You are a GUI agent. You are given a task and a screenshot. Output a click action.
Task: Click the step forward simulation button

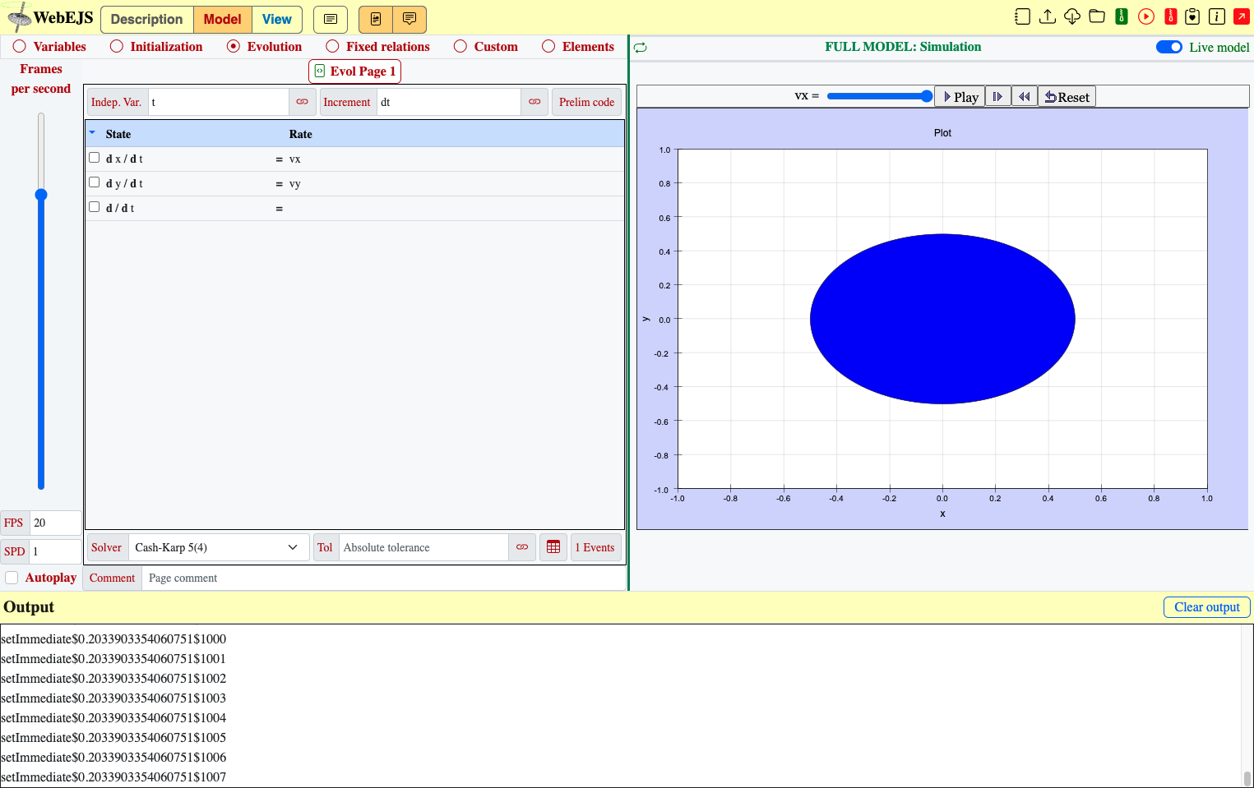pos(997,97)
